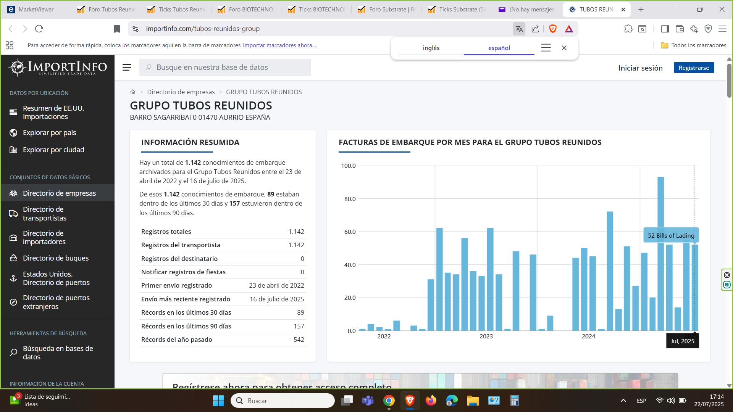Open Búsqueda en bases de datos
This screenshot has width=733, height=412.
point(57,352)
